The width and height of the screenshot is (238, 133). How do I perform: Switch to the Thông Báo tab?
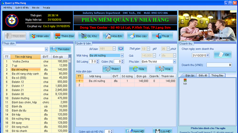(x=217, y=76)
